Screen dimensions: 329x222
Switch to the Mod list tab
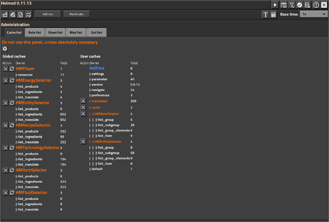coord(76,32)
